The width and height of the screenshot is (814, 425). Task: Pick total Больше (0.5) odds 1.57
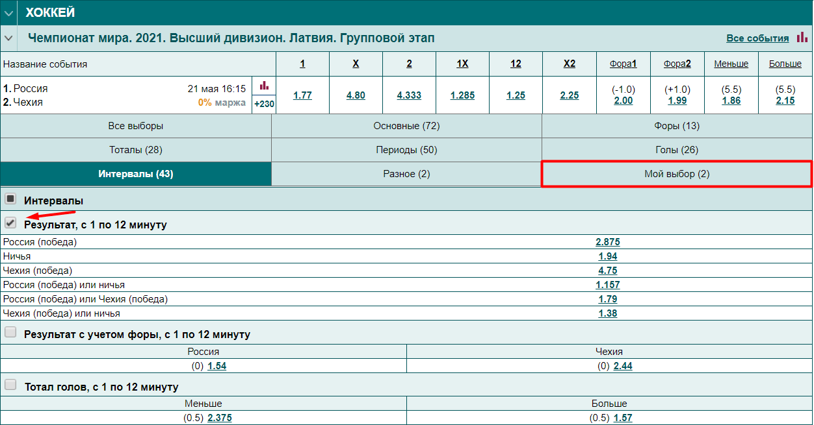point(622,418)
